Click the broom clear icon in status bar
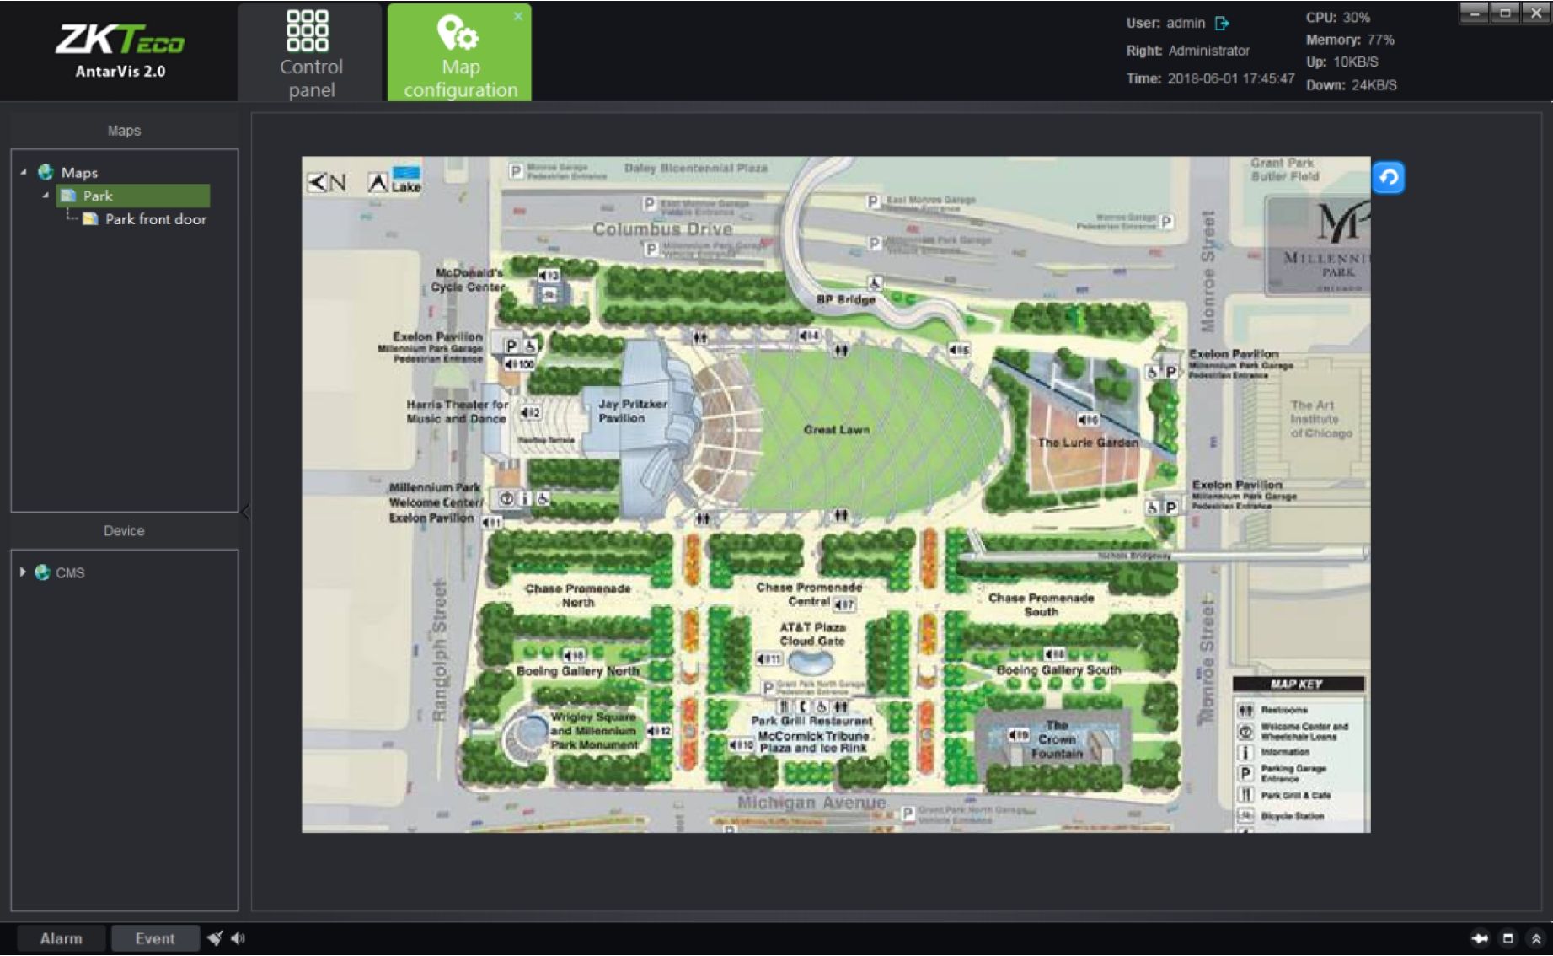 [216, 938]
